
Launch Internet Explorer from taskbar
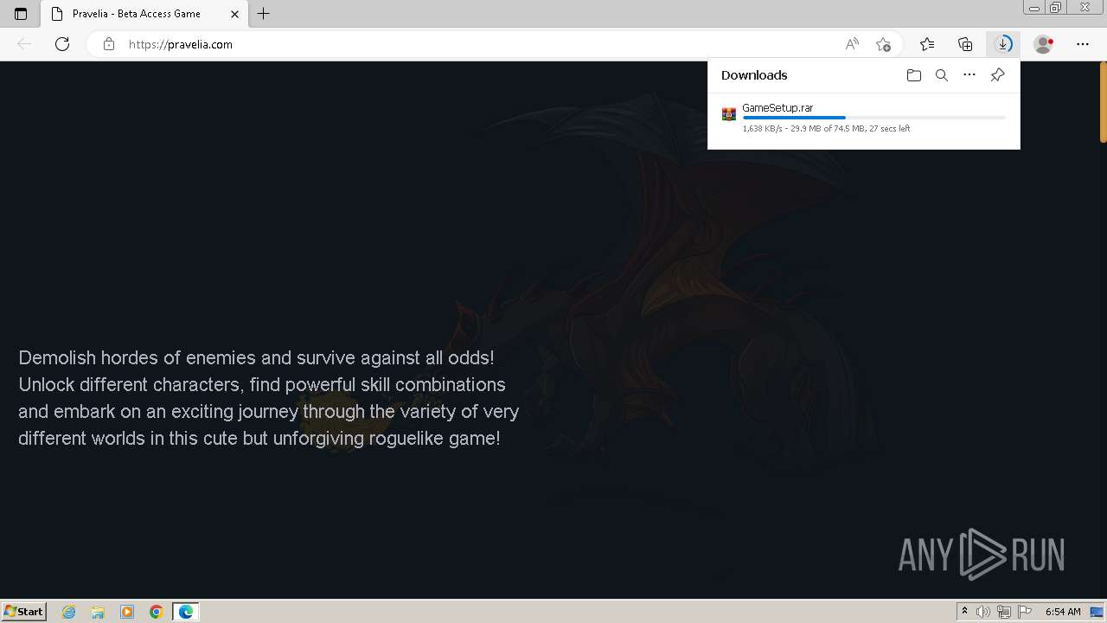point(69,612)
